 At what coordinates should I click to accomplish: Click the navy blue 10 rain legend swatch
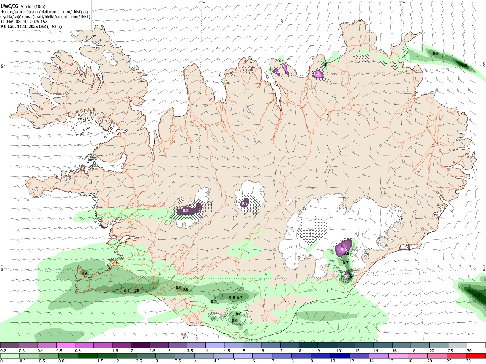340,356
